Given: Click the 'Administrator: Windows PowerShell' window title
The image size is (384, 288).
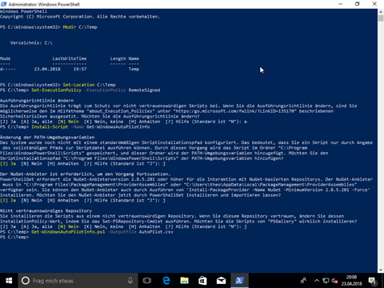Looking at the screenshot, I should coord(44,4).
